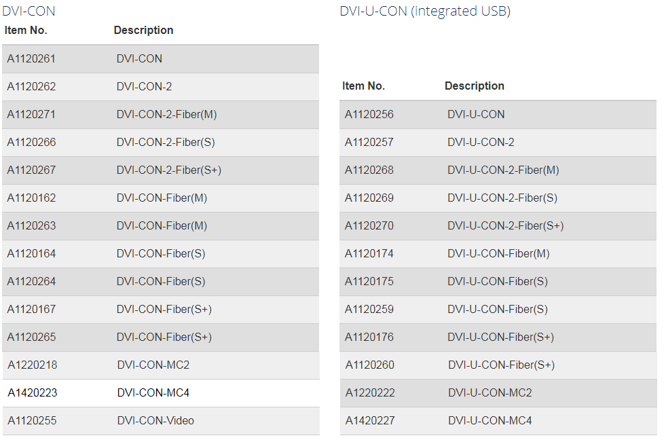This screenshot has width=664, height=440.
Task: Select the A1120267 row
Action: pos(160,170)
